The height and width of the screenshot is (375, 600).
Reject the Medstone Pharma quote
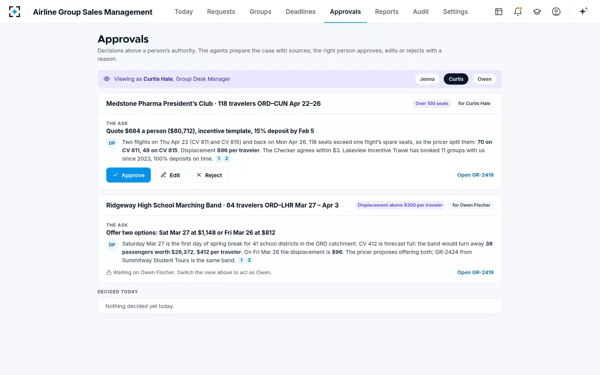209,175
